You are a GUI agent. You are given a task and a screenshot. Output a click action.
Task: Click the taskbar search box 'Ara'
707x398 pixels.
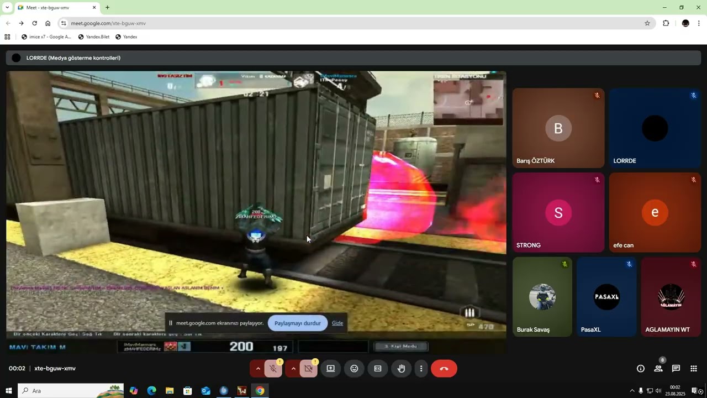coord(71,391)
